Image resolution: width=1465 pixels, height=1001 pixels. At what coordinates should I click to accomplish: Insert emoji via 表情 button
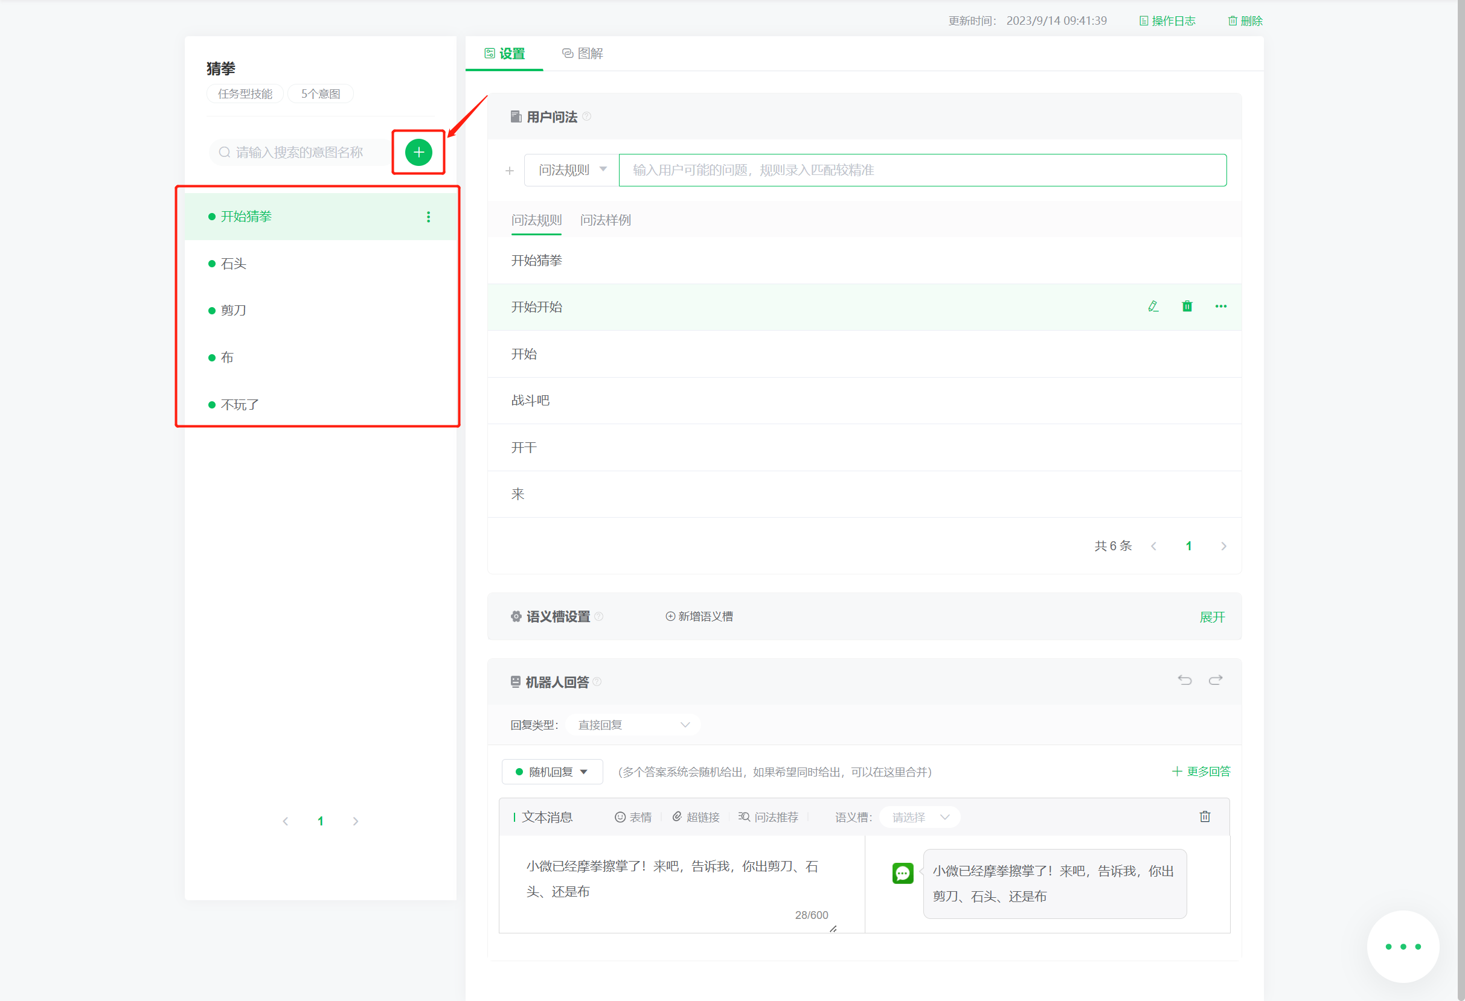pos(633,817)
